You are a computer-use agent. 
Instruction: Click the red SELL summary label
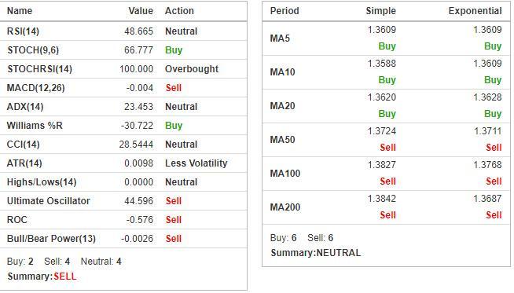coord(65,277)
